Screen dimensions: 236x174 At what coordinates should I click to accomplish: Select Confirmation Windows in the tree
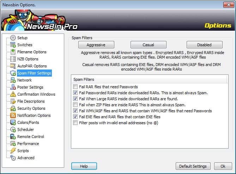[x=36, y=94]
